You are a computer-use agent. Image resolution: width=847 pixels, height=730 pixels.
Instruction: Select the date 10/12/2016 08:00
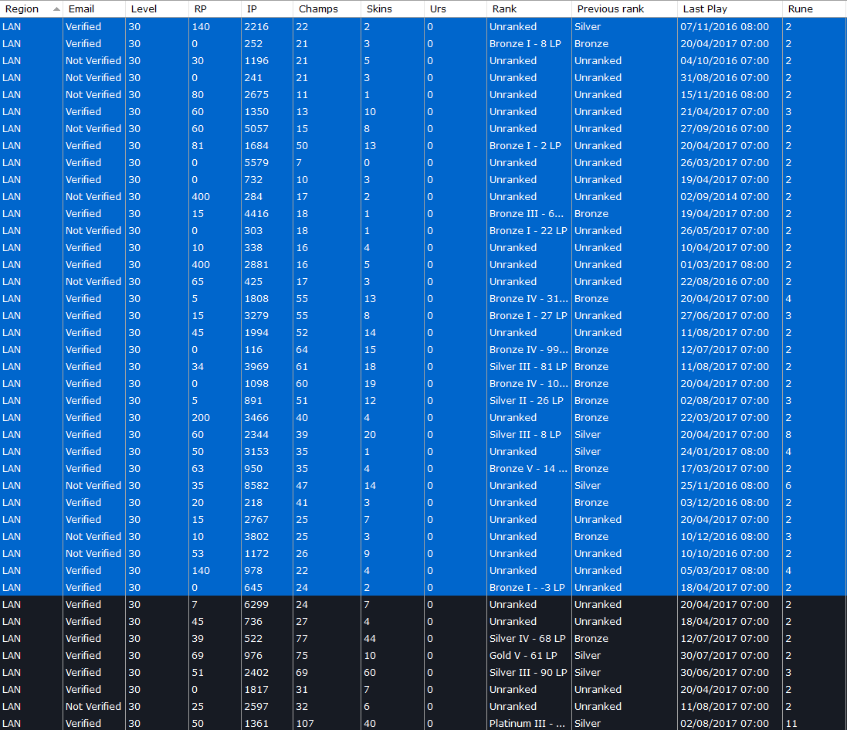tap(724, 537)
